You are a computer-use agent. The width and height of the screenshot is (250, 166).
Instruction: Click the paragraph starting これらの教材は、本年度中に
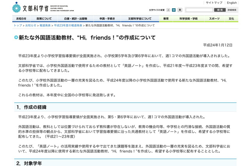pyautogui.click(x=67, y=95)
